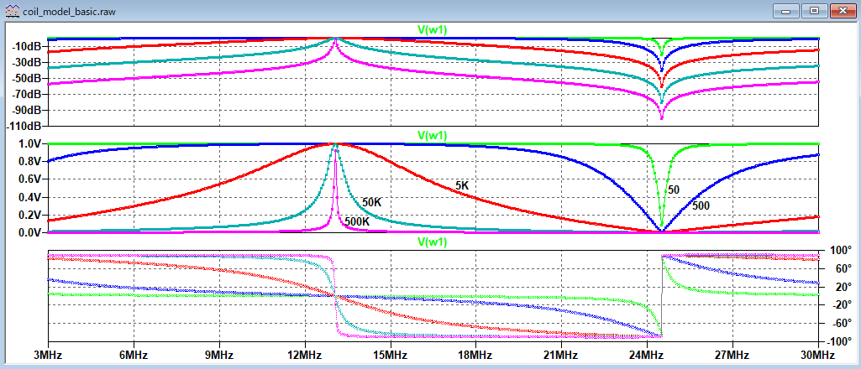Click the -10dB axis label

[28, 47]
